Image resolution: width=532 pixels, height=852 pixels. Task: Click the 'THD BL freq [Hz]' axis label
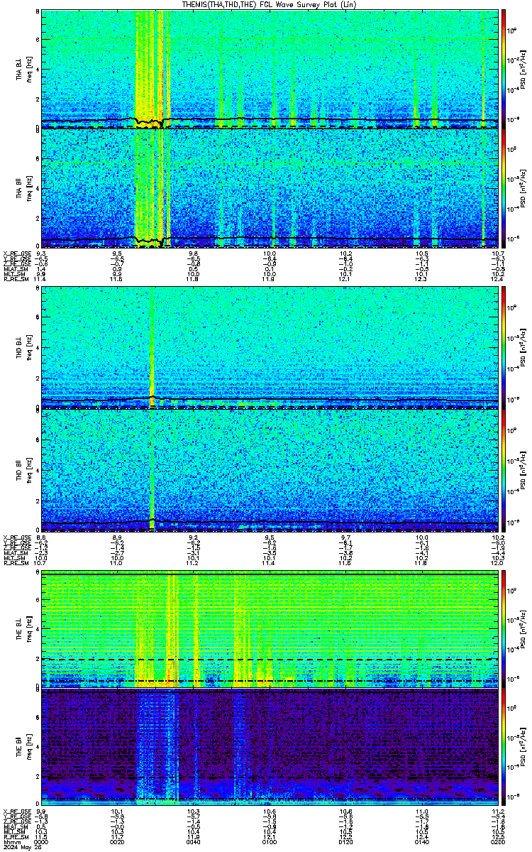(x=23, y=348)
